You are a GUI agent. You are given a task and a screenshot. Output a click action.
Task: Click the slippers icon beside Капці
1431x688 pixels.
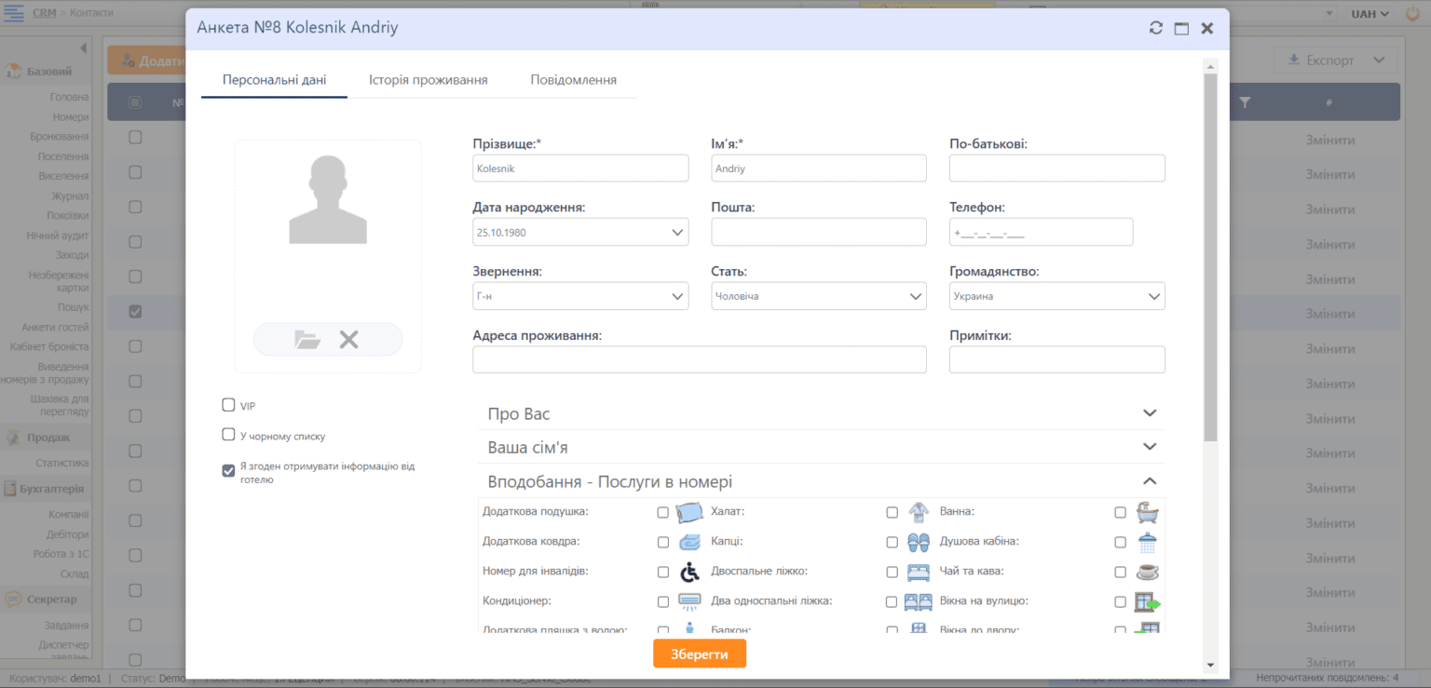[918, 542]
